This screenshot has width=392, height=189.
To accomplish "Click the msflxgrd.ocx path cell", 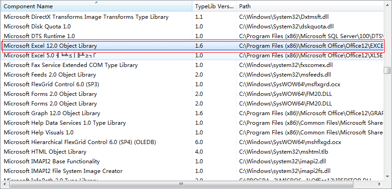I will [x=290, y=84].
